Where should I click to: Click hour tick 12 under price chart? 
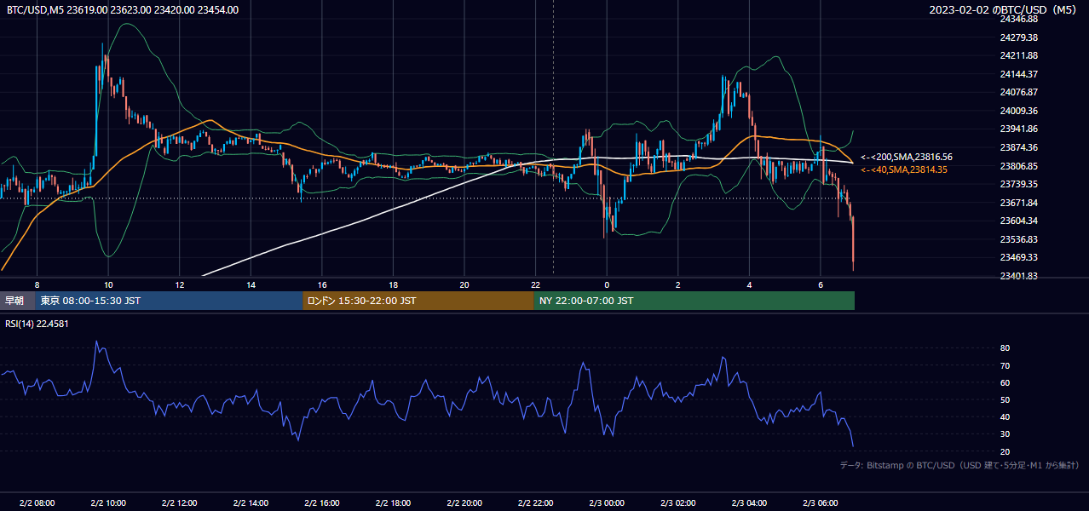tap(179, 284)
